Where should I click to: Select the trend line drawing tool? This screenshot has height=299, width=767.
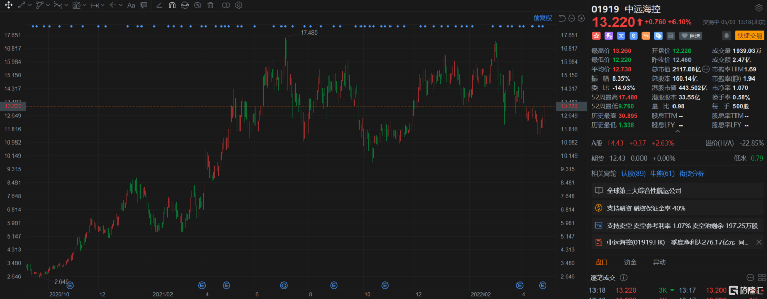point(22,5)
